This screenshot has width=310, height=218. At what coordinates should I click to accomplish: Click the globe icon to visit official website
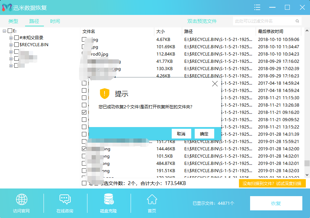pos(22,200)
